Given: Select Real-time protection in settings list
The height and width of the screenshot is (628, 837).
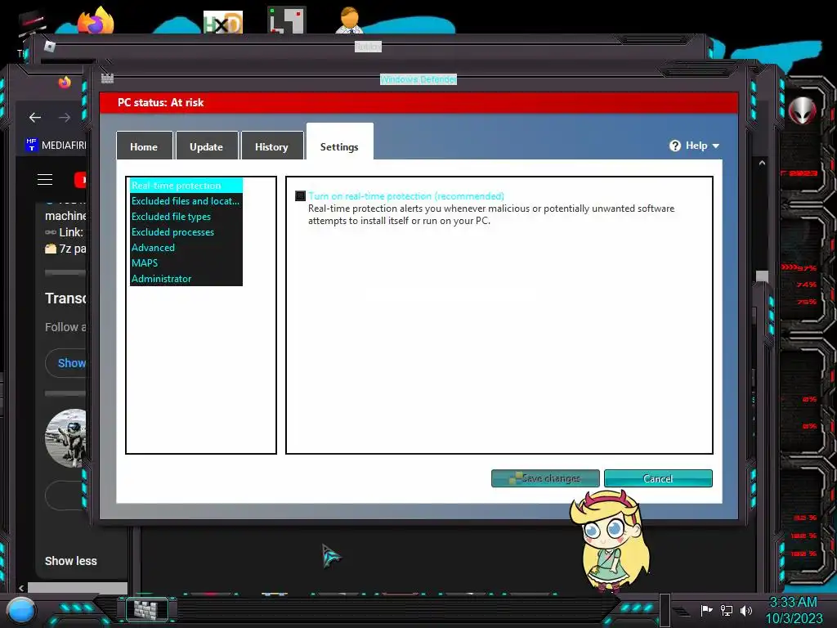Looking at the screenshot, I should click(186, 186).
